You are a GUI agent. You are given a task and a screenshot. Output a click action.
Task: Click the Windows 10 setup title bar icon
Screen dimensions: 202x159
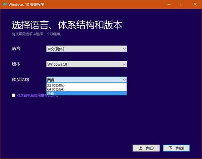coord(5,4)
